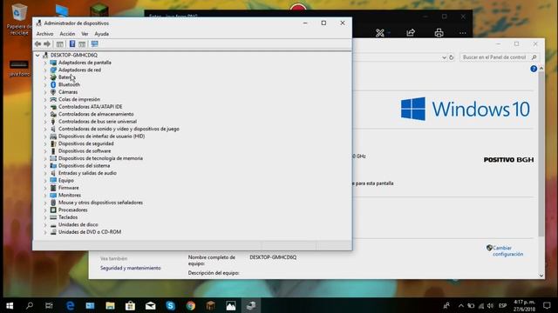Expand the Bluetooth node
The height and width of the screenshot is (313, 558).
[45, 85]
